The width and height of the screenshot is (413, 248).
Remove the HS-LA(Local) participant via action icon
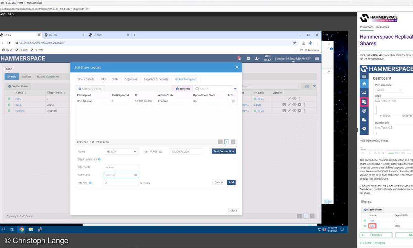pyautogui.click(x=233, y=101)
